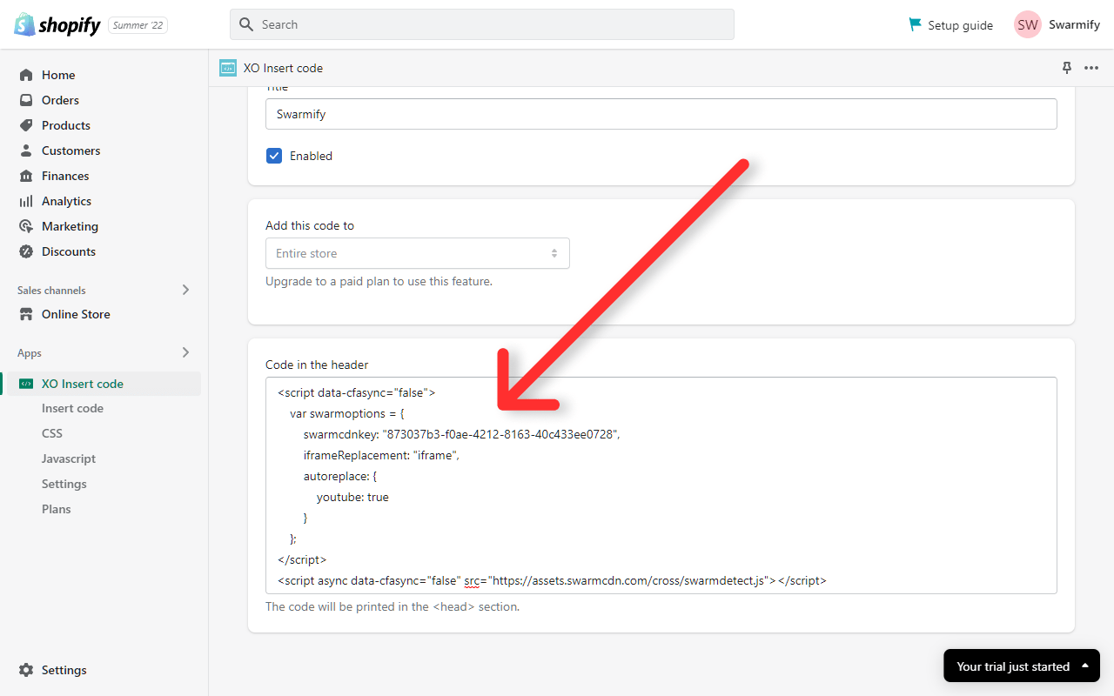Open the Entire store dropdown
Viewport: 1114px width, 696px height.
[418, 253]
